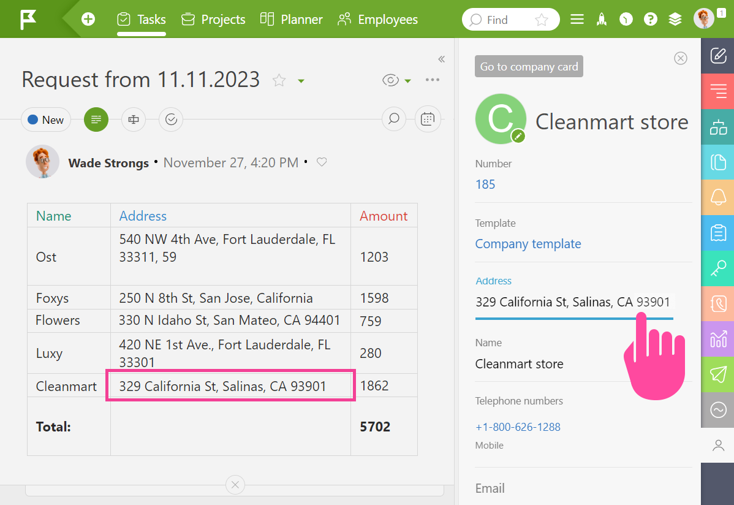Open the notifications bell sidebar icon
Viewport: 734px width, 505px height.
point(717,197)
